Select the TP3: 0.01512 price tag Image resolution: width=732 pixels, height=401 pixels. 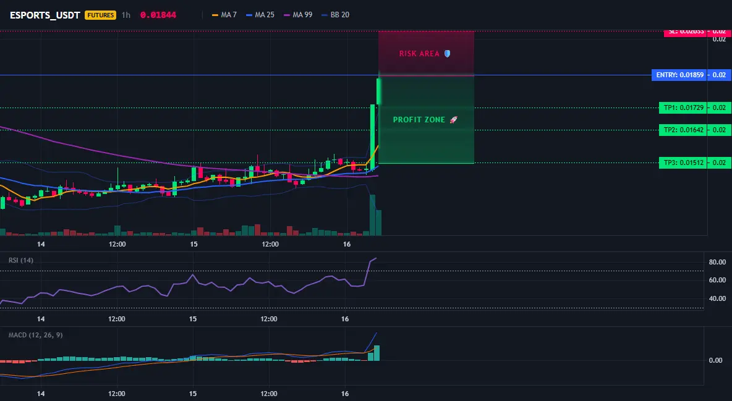point(683,163)
